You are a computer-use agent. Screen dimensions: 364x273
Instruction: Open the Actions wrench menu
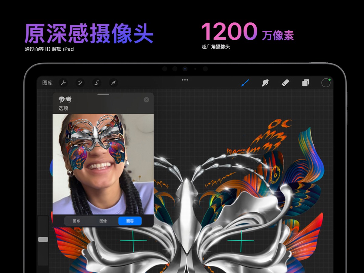[63, 83]
